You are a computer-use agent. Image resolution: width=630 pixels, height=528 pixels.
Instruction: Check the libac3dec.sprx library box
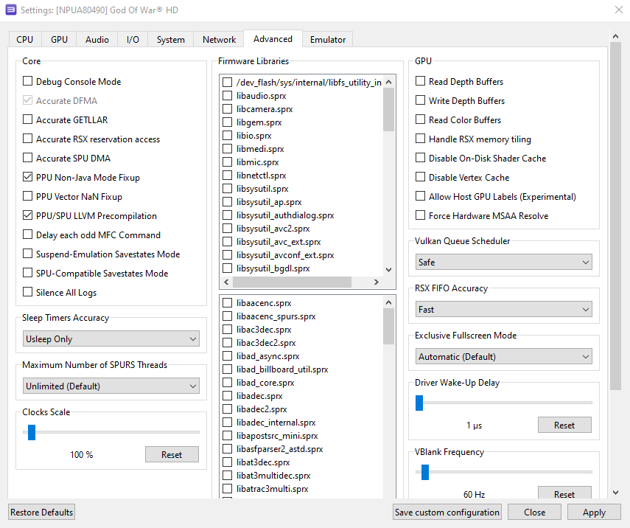point(228,330)
